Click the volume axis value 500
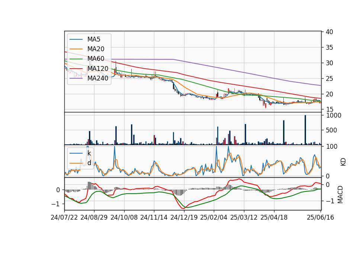Viewport: 357px width, 256px height. tap(331, 130)
